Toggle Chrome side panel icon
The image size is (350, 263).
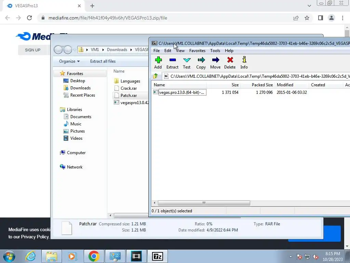(321, 18)
